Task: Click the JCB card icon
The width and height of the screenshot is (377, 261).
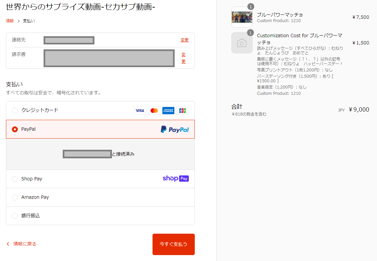Action: 183,111
